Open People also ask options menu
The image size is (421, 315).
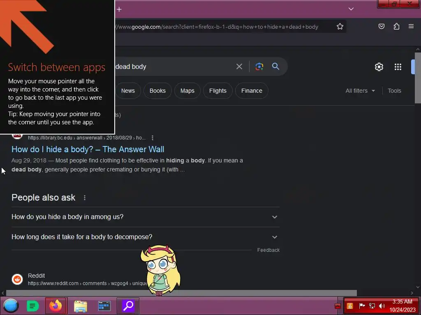point(85,198)
